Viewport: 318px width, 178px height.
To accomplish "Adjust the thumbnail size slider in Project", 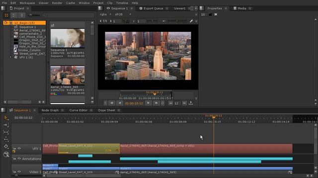I will (34, 15).
